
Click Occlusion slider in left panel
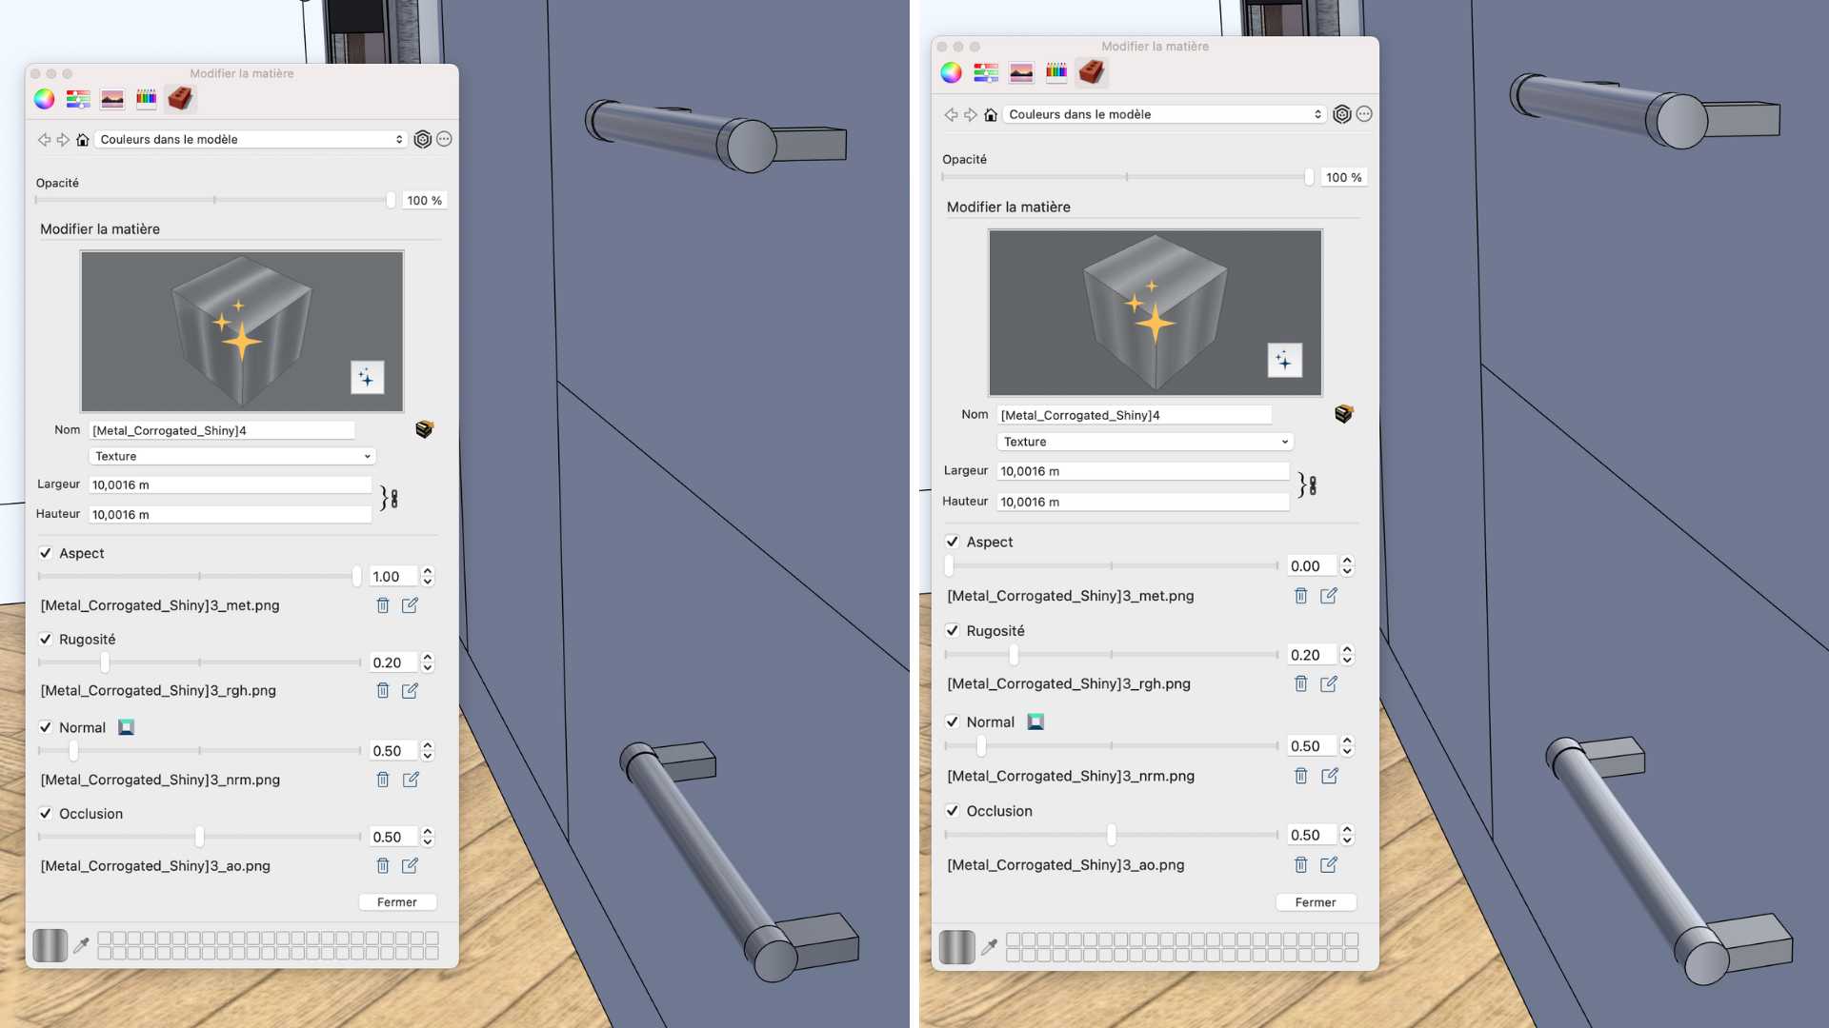pyautogui.click(x=200, y=837)
